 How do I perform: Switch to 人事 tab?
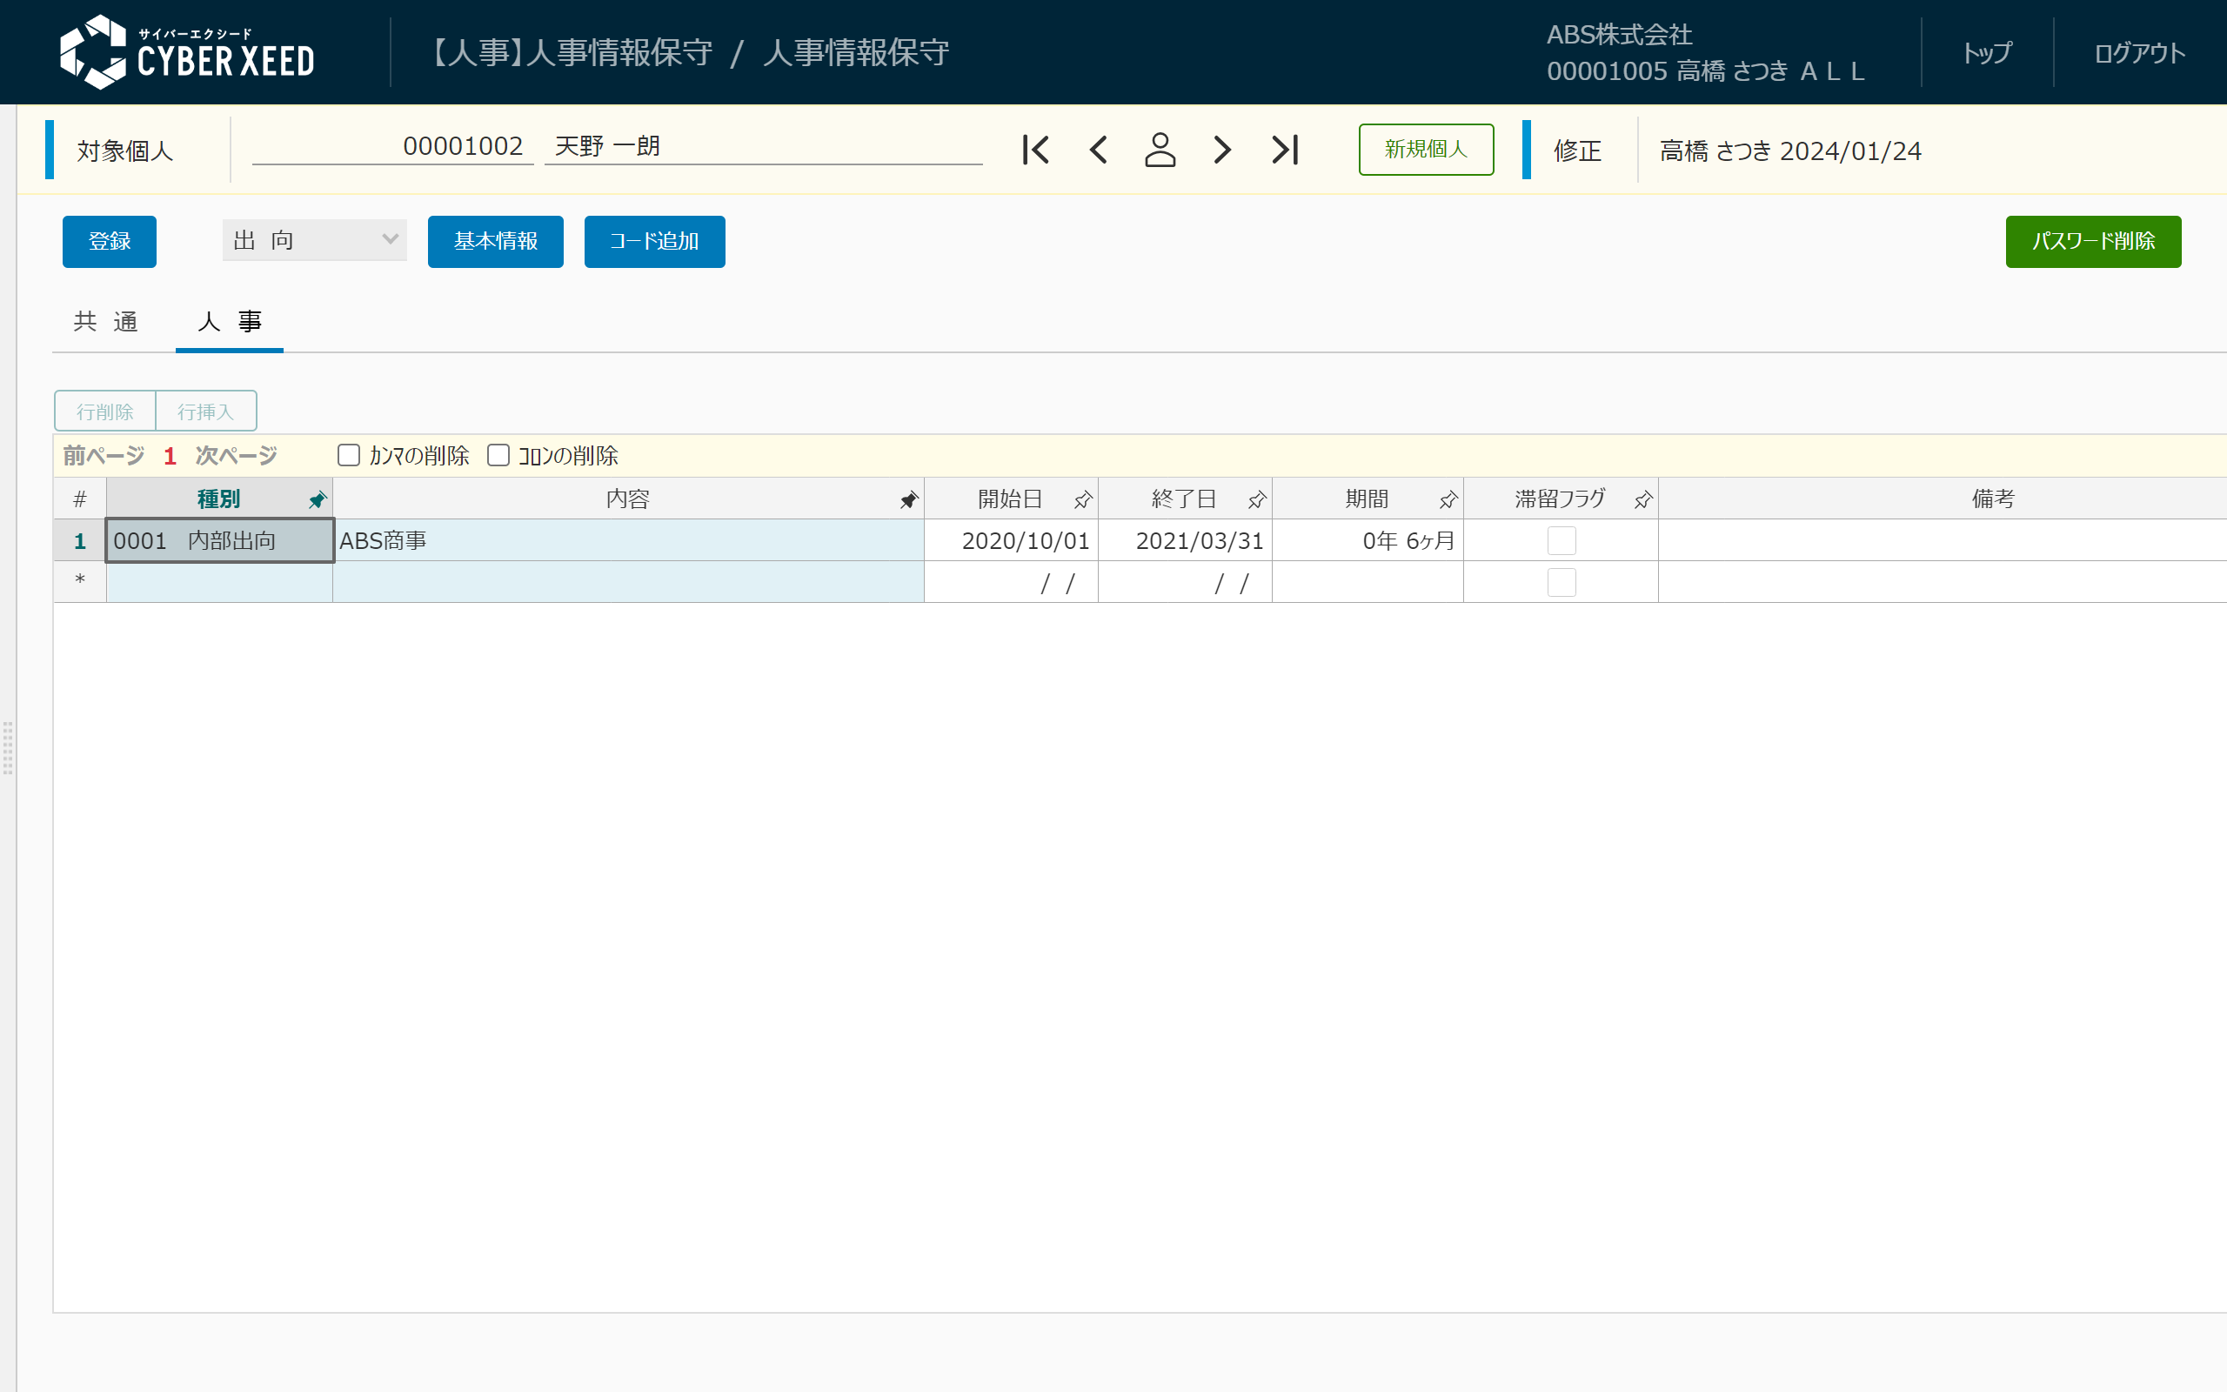tap(228, 319)
